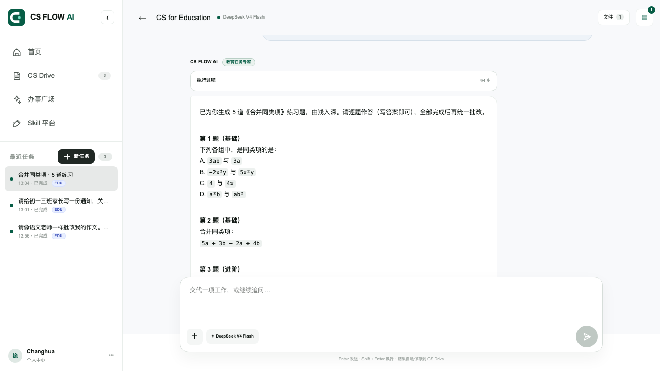Open the task 请给初一三班家长写一份通知
660x371 pixels.
61,205
